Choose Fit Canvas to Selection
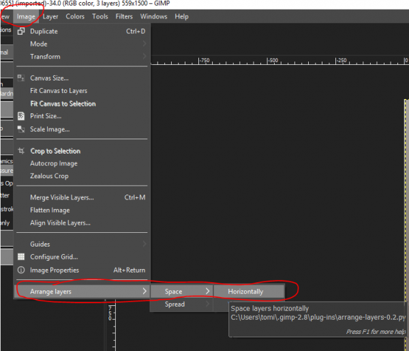 pos(82,104)
